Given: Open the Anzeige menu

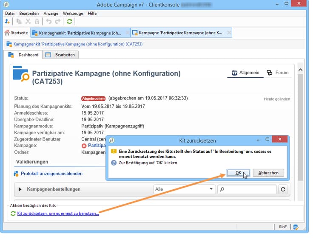Looking at the screenshot, I should point(51,14).
